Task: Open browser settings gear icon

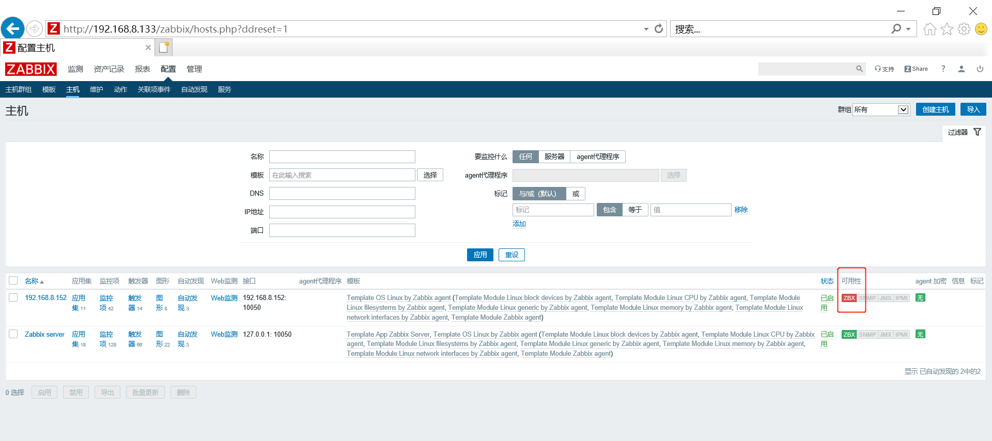Action: 964,29
